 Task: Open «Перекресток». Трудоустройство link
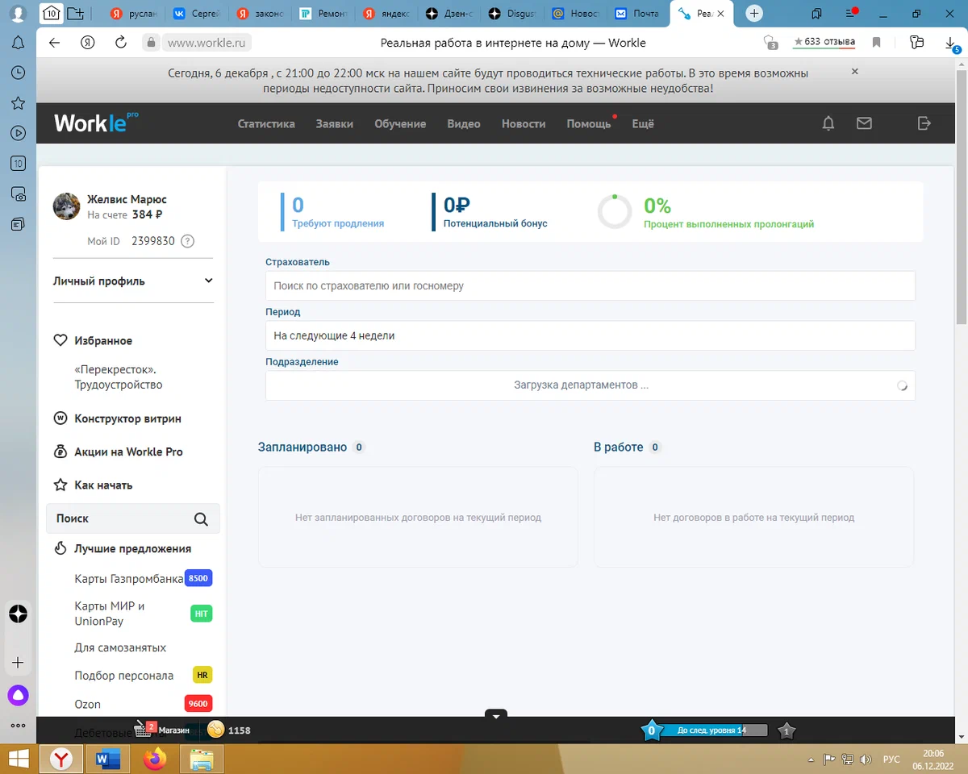click(119, 377)
